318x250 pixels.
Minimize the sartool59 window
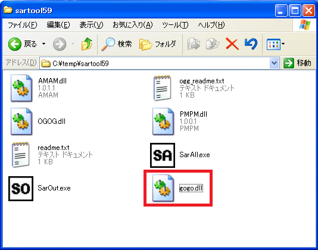(281, 10)
